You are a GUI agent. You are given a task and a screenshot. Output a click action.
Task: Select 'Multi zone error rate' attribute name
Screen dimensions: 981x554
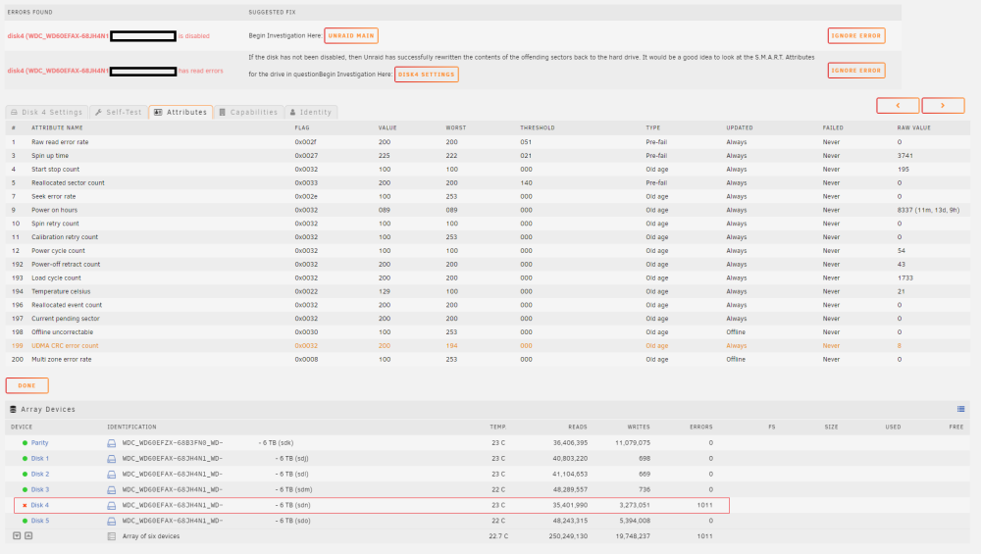pos(61,360)
